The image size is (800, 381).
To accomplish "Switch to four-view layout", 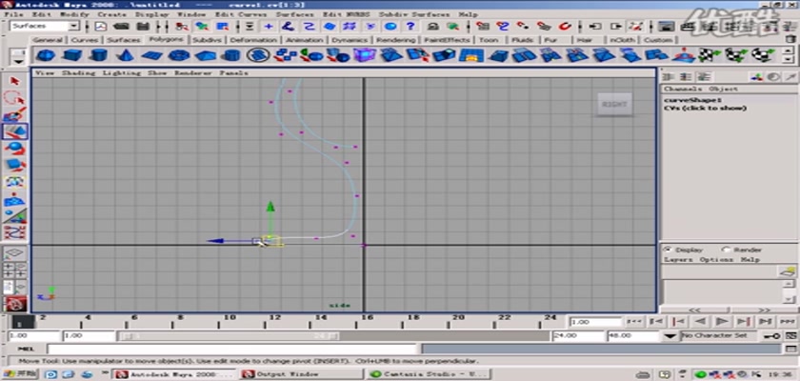I will point(15,270).
